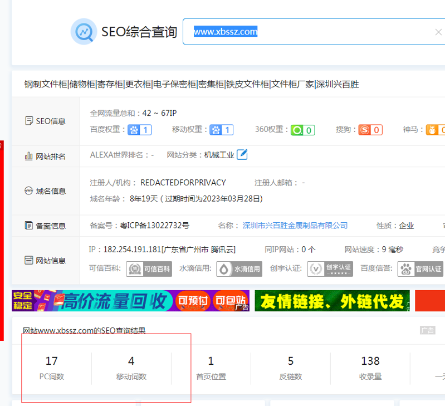This screenshot has width=445, height=406.
Task: Click the SEO综合查询 magnifier logo
Action: (x=84, y=32)
